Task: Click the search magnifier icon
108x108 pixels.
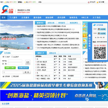Action: pyautogui.click(x=4, y=72)
